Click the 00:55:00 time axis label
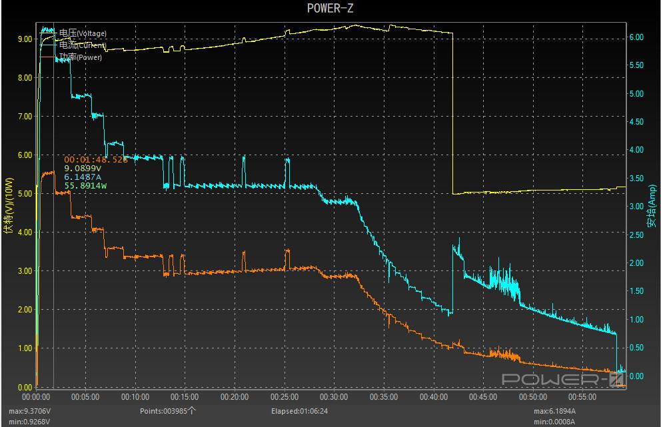The width and height of the screenshot is (661, 427). [x=582, y=397]
